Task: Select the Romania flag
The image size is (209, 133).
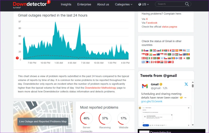Action: pyautogui.click(x=173, y=58)
